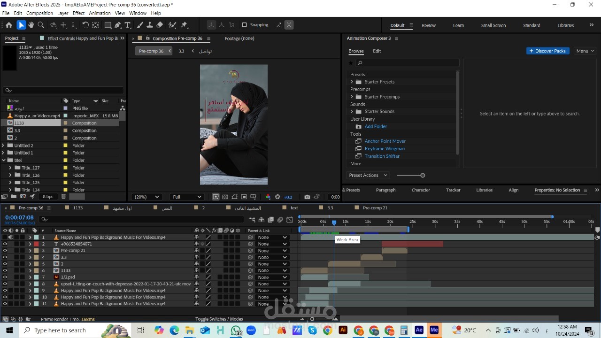Switch to Pre-comp 21 timeline tab
The height and width of the screenshot is (338, 601).
pos(375,207)
